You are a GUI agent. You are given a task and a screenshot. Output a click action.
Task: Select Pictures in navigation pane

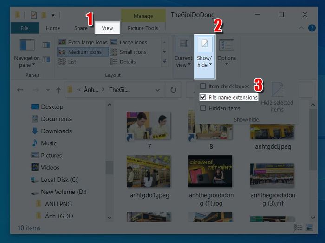coord(46,155)
